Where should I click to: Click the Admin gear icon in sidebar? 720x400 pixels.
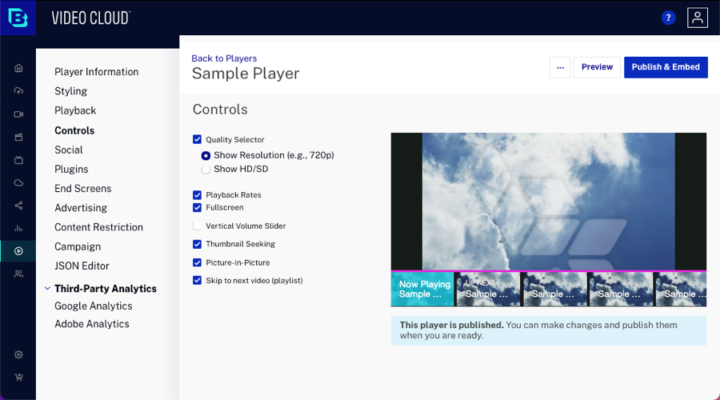click(x=18, y=354)
